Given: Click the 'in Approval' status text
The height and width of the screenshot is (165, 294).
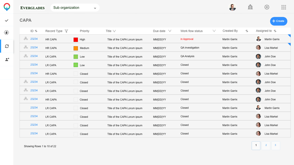Looking at the screenshot, I should point(187,39).
